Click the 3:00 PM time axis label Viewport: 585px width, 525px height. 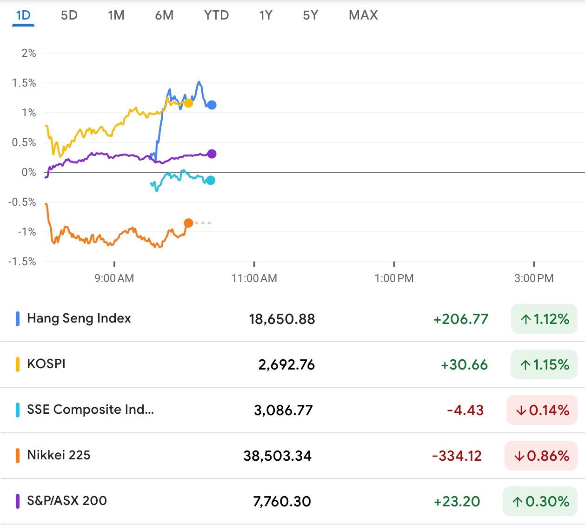[x=534, y=278]
